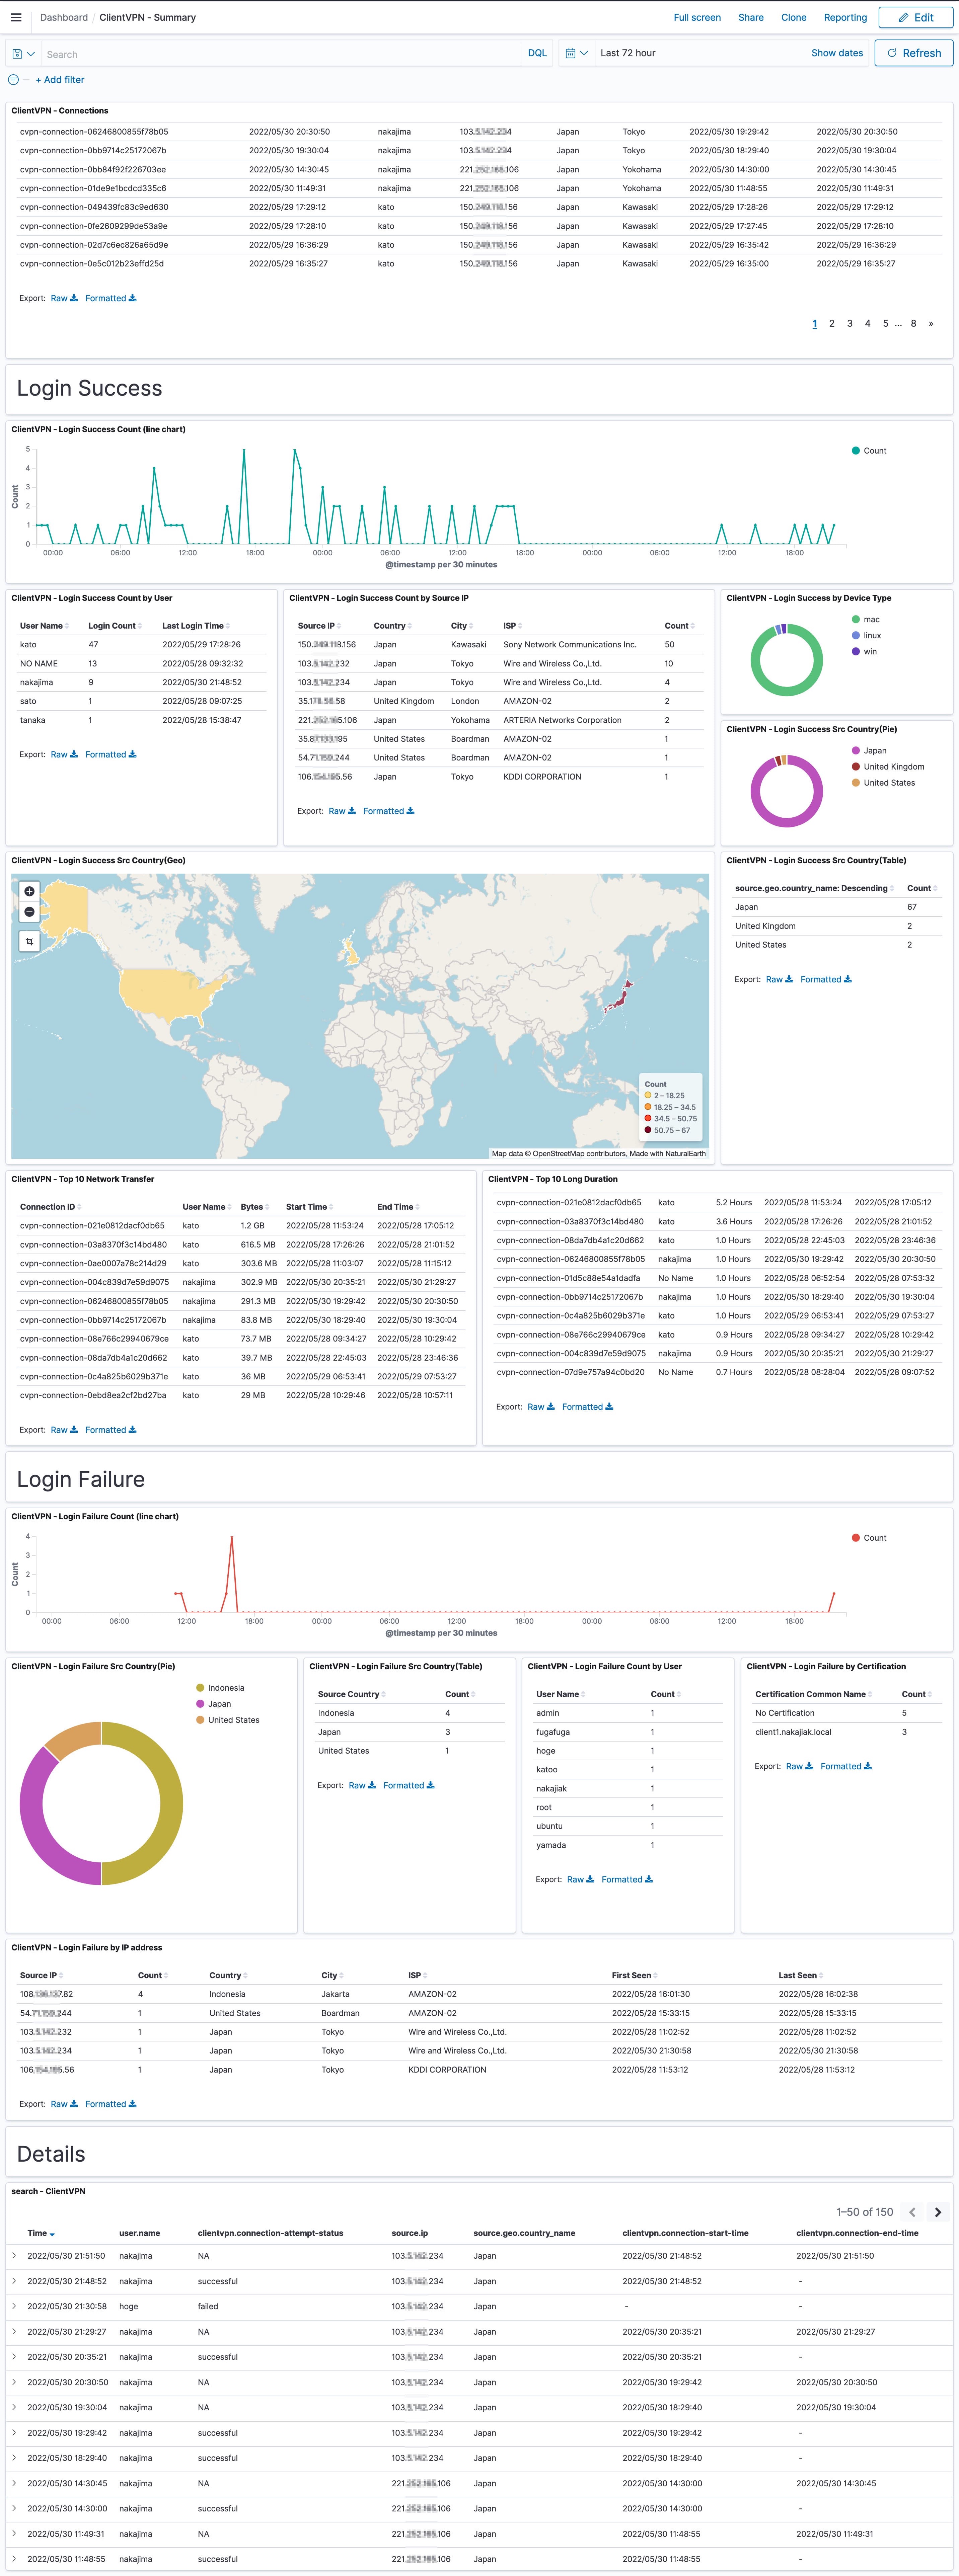The width and height of the screenshot is (959, 2576).
Task: Expand the 2022/05/30 20:30:50 details row
Action: (x=14, y=2382)
